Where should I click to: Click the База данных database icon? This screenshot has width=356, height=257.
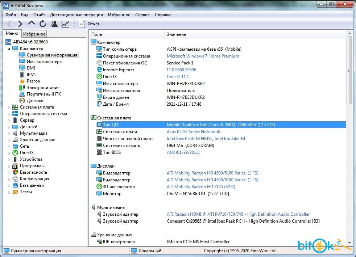(x=15, y=185)
